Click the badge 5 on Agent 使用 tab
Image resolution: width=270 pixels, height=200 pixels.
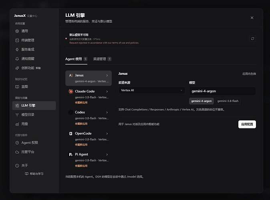tap(85, 59)
